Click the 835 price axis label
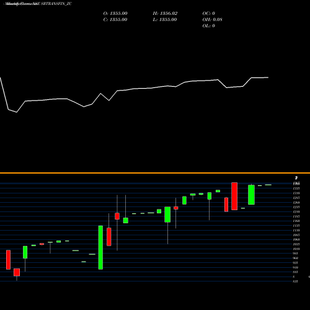 (x=295, y=281)
